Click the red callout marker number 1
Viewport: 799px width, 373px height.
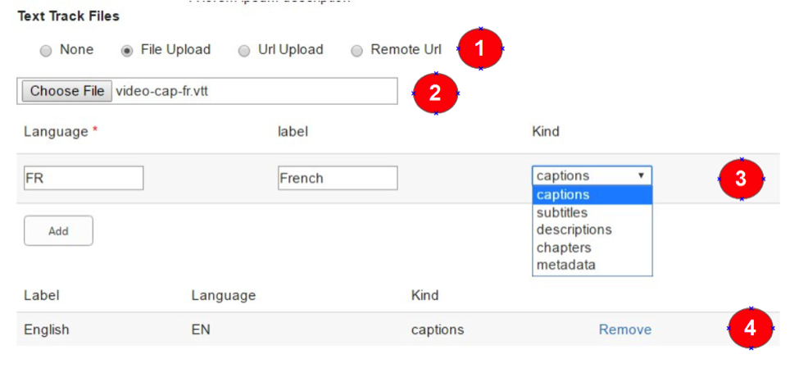[x=480, y=49]
